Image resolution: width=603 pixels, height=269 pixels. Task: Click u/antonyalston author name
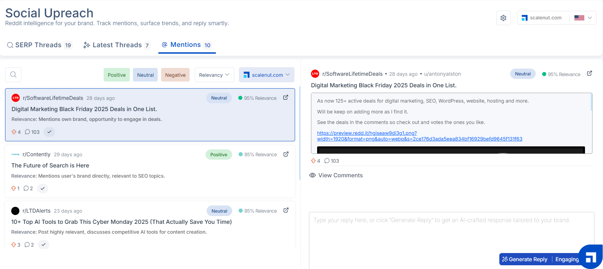pyautogui.click(x=442, y=74)
